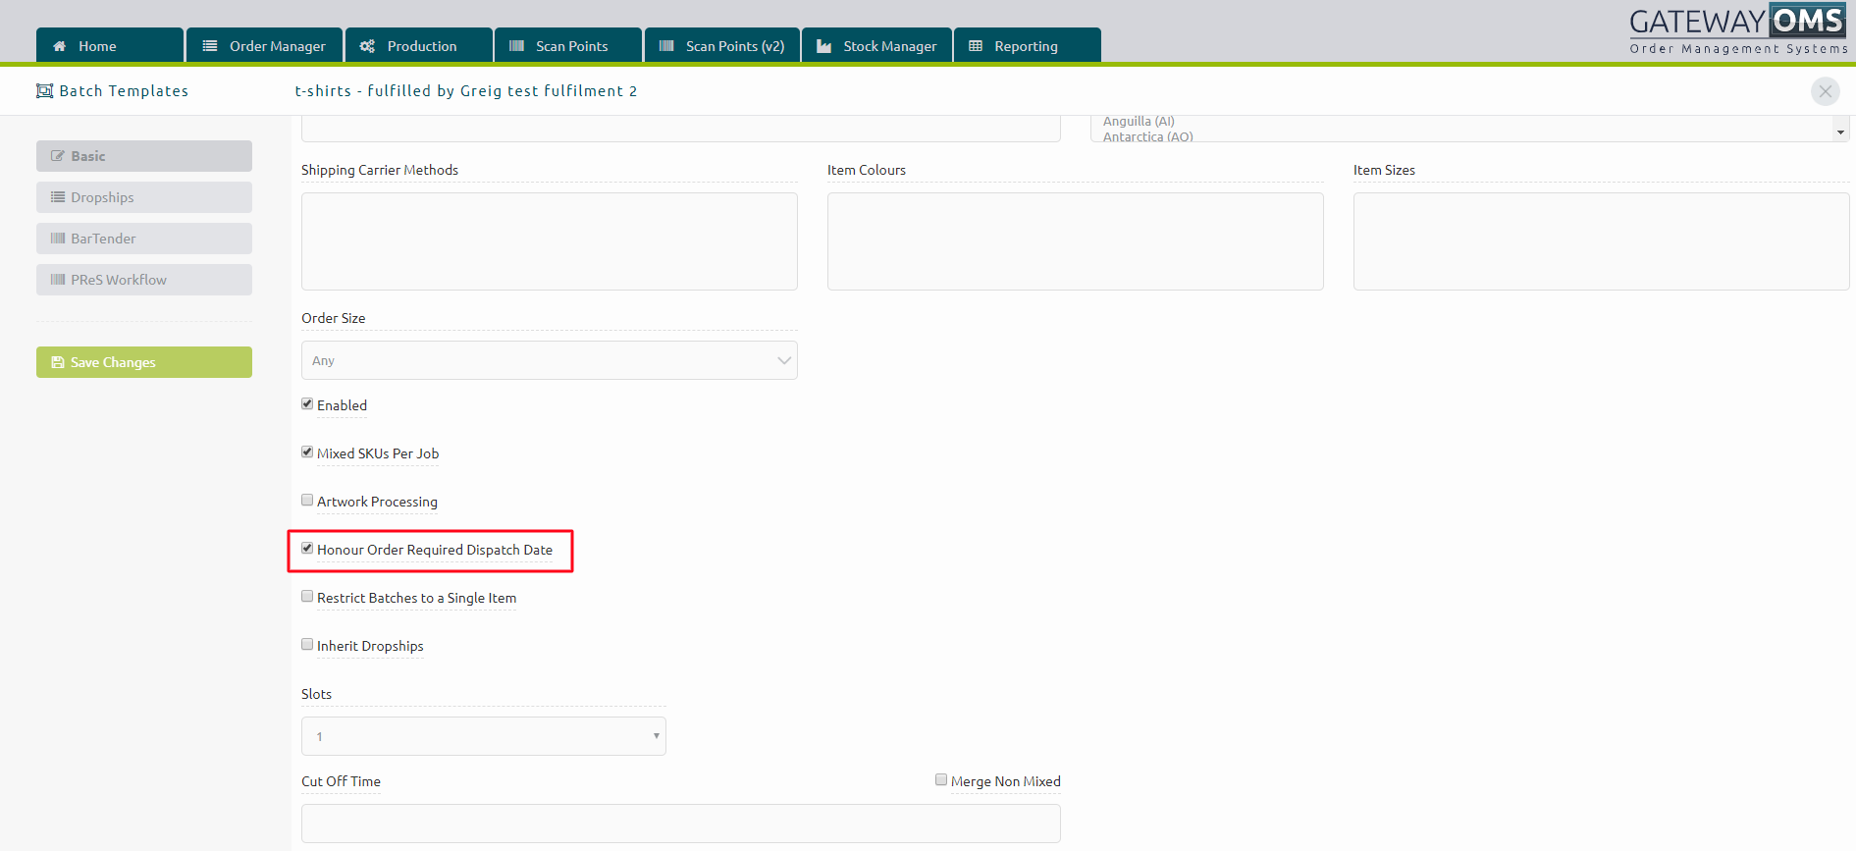Click the Home house icon
Viewport: 1856px width, 851px height.
click(x=60, y=46)
